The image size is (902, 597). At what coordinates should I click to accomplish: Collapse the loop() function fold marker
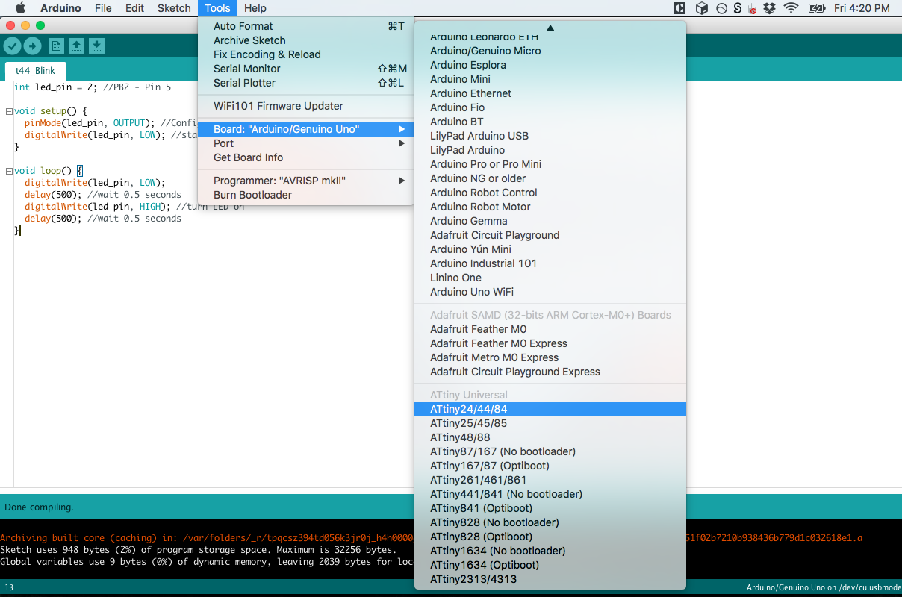coord(8,171)
